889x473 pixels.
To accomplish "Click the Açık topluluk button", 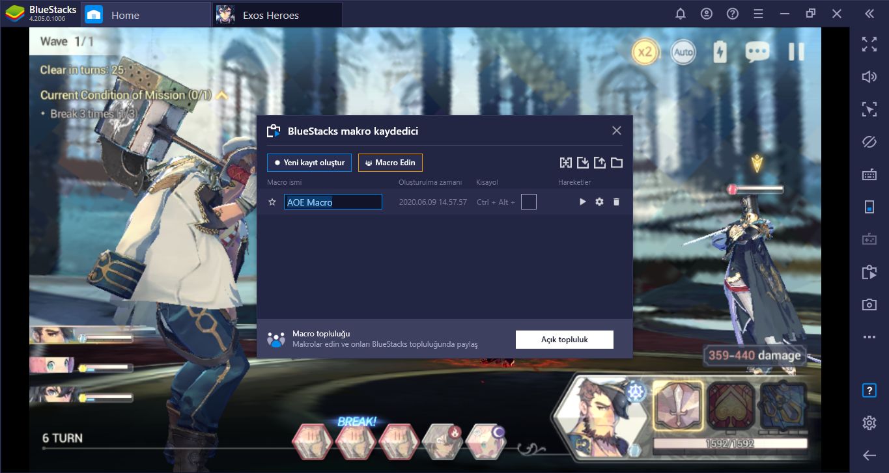I will (565, 340).
